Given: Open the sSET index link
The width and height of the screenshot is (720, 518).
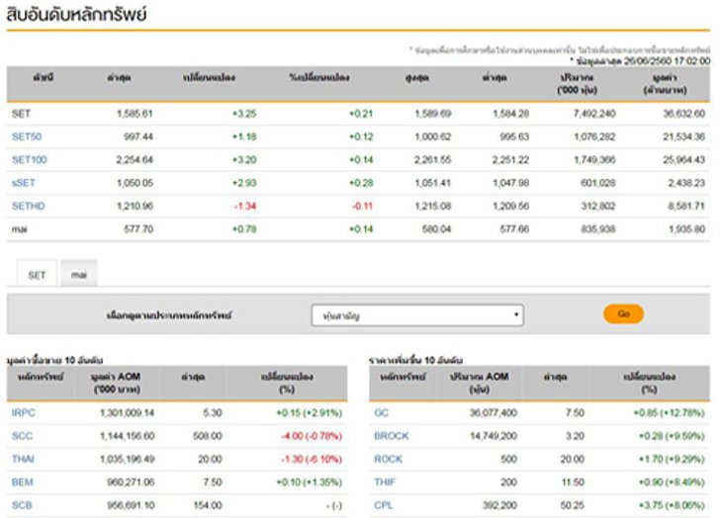Looking at the screenshot, I should click(24, 183).
